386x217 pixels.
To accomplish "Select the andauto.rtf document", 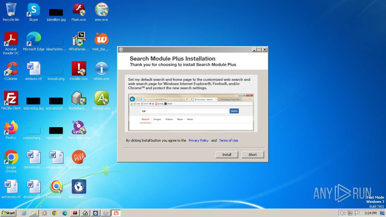I will (x=33, y=71).
